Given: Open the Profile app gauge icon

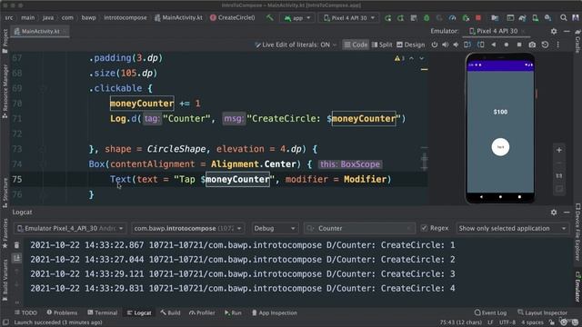Looking at the screenshot, I should tap(452, 17).
